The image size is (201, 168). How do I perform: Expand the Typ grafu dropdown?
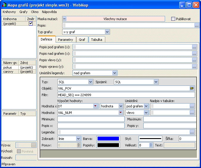[107, 32]
